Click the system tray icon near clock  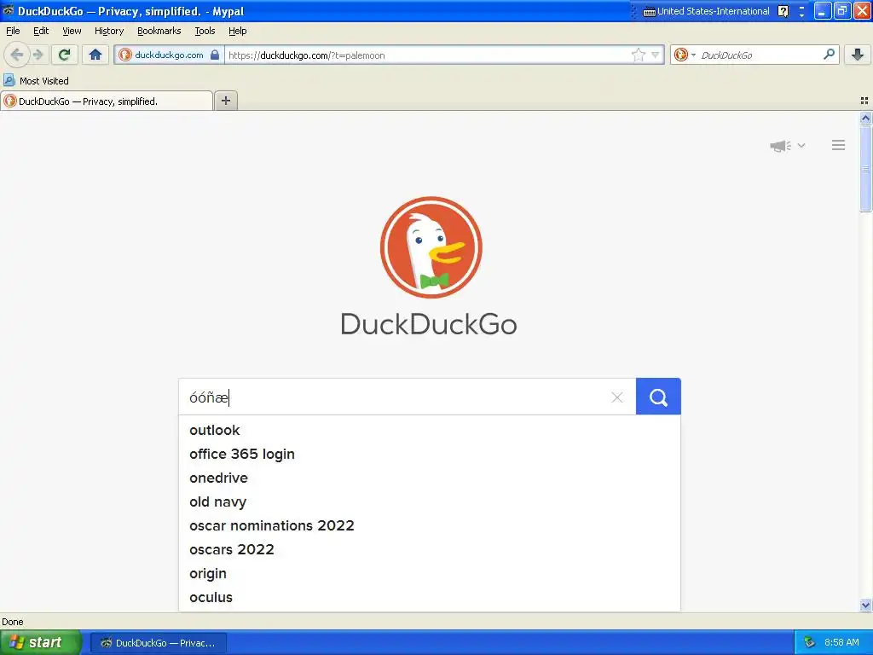click(x=809, y=642)
